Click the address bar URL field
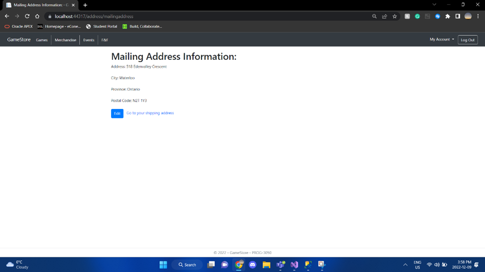The width and height of the screenshot is (485, 272). 211,16
